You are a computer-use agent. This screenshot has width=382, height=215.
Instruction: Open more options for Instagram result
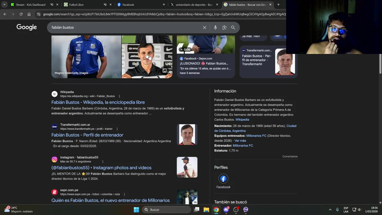[103, 162]
